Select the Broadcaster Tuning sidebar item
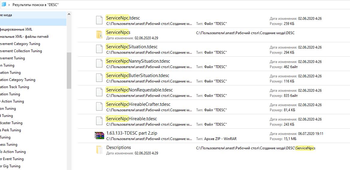This screenshot has width=350, height=170. [11, 123]
